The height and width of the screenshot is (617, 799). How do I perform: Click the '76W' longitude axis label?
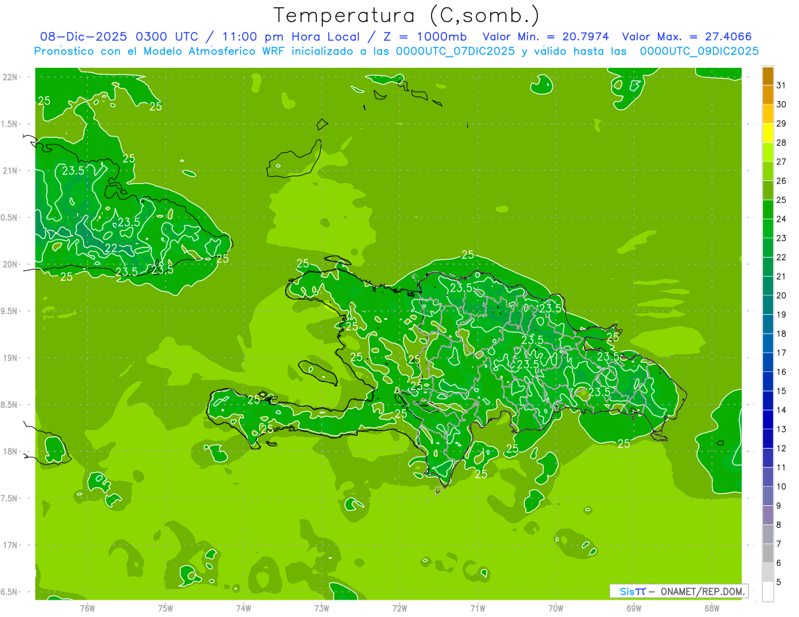(87, 608)
